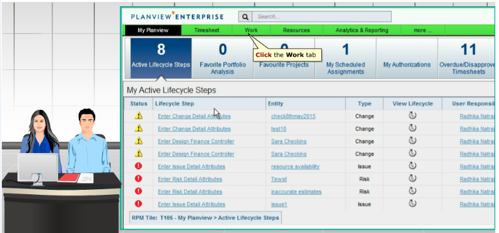The width and height of the screenshot is (499, 233).
Task: Click the View Lifecycle column header
Action: 413,104
